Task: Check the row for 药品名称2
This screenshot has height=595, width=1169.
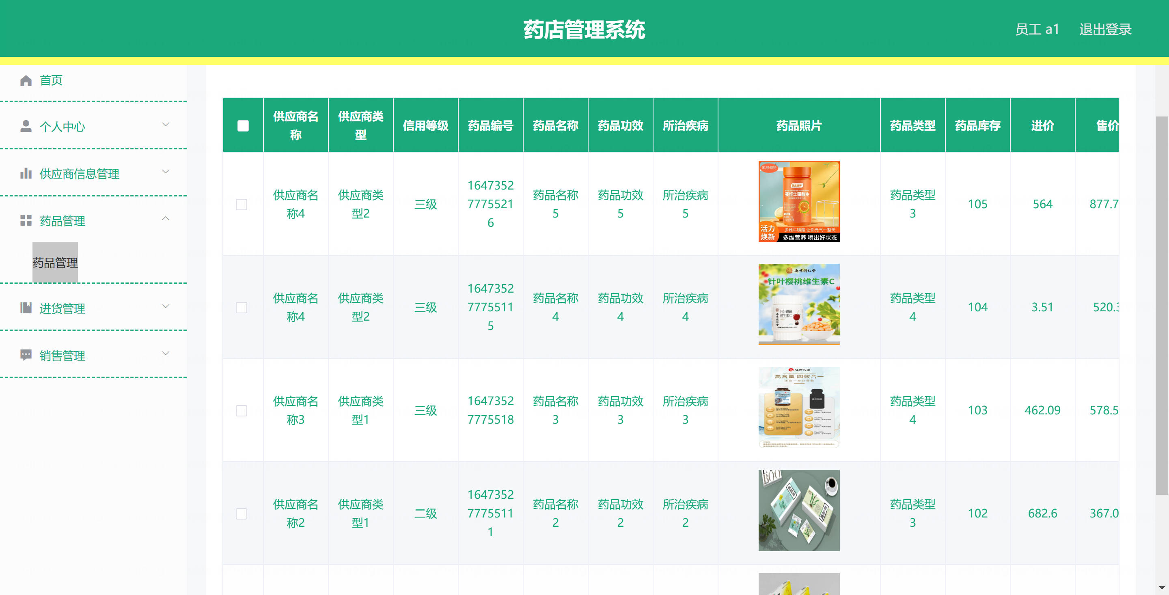Action: (x=242, y=514)
